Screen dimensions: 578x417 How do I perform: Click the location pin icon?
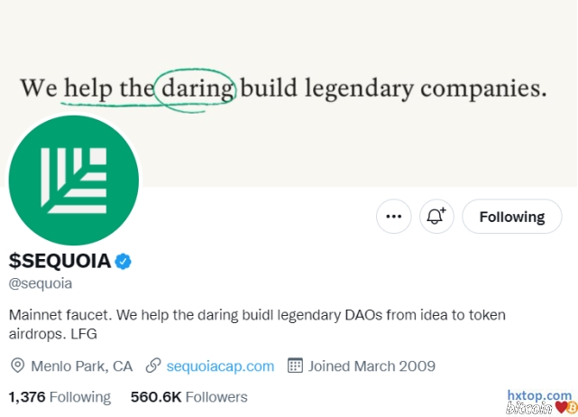(17, 366)
